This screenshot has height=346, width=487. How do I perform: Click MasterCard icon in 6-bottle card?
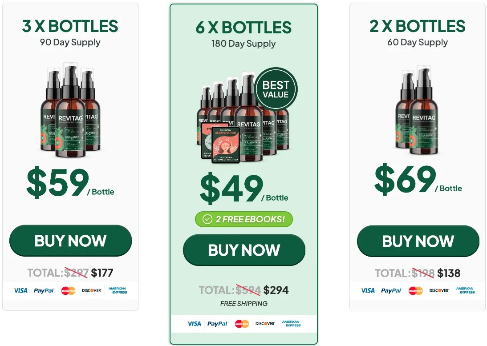[242, 324]
